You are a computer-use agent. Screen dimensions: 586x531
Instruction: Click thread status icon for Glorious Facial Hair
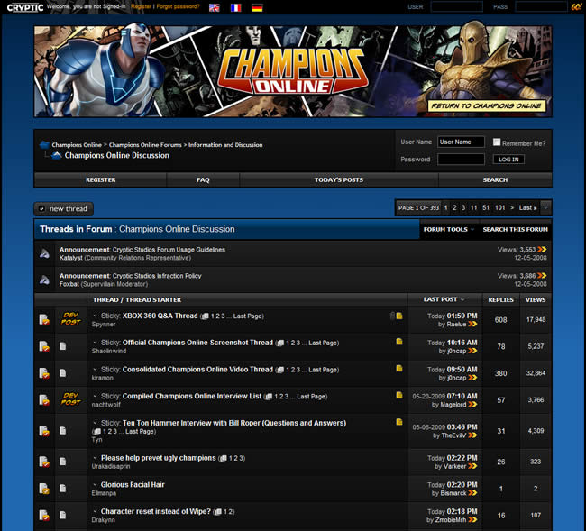pos(44,489)
